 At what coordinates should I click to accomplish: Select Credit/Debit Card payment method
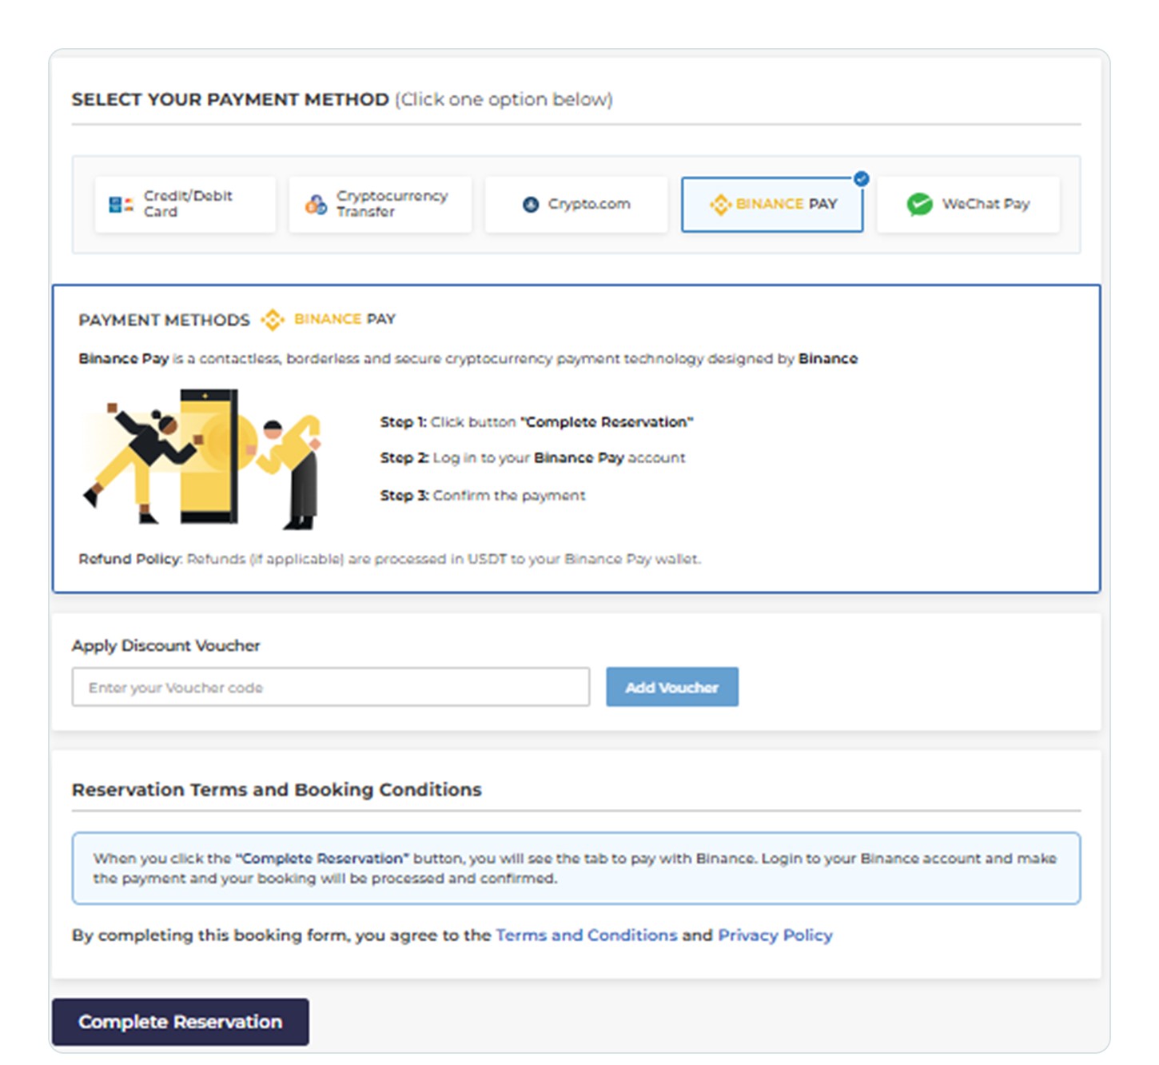pos(185,205)
